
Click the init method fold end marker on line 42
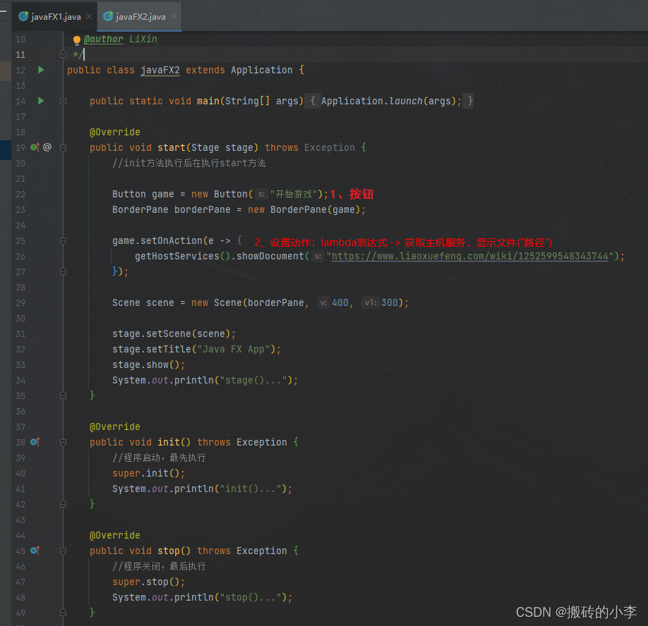(x=64, y=504)
